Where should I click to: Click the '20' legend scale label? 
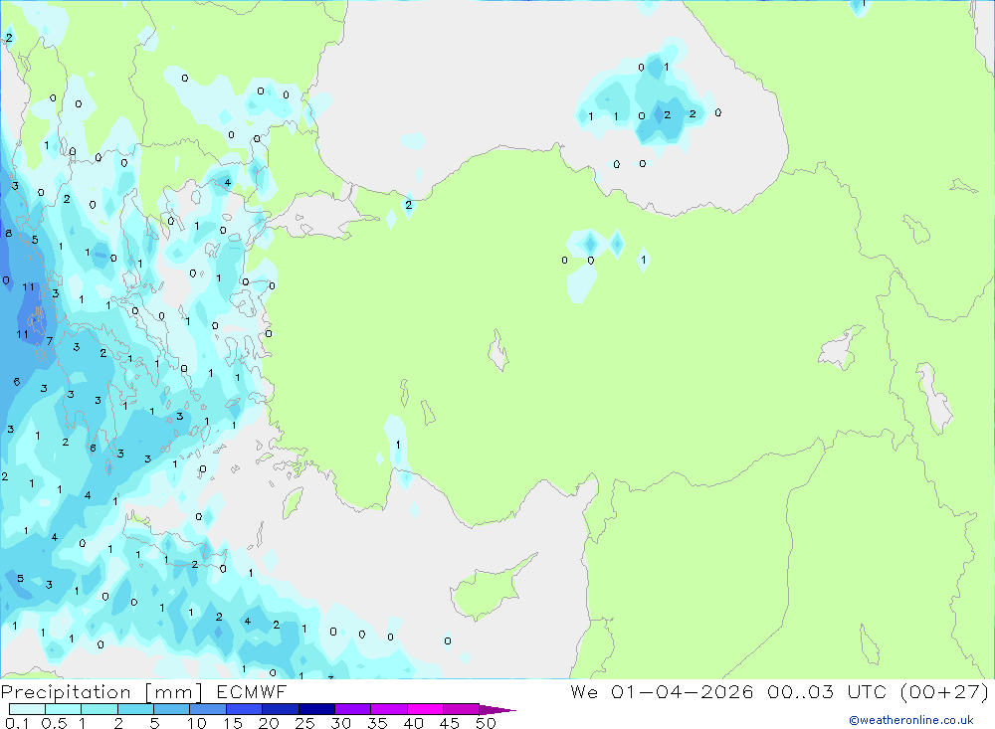(x=269, y=723)
